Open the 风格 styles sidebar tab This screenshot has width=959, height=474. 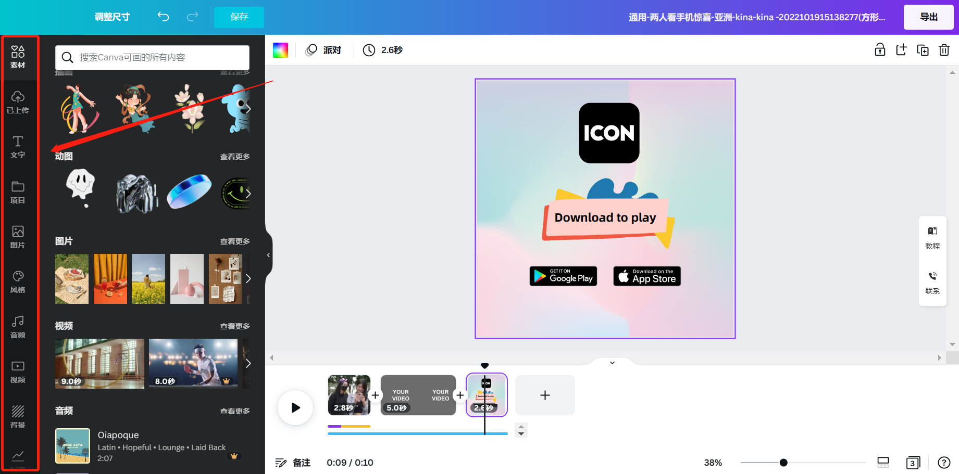tap(18, 282)
